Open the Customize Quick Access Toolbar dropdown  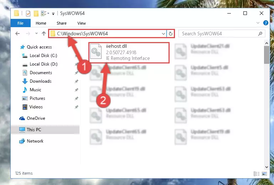[x=53, y=14]
